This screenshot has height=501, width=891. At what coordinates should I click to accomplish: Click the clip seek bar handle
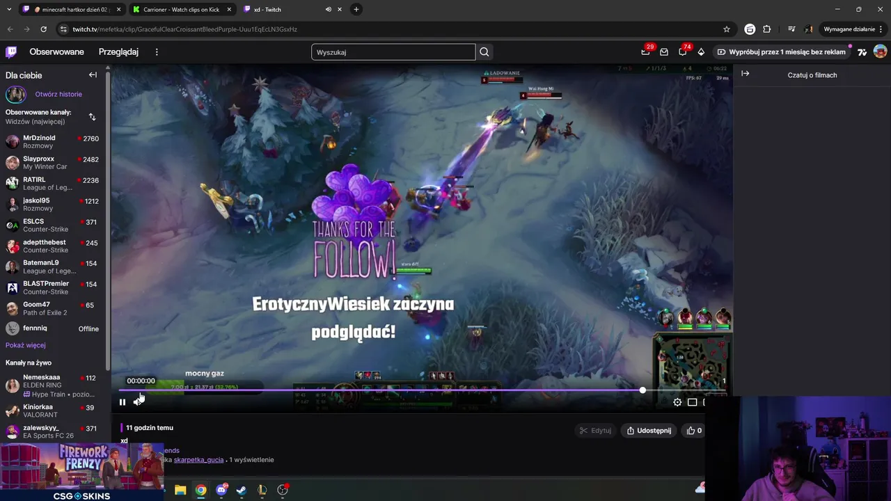[642, 390]
